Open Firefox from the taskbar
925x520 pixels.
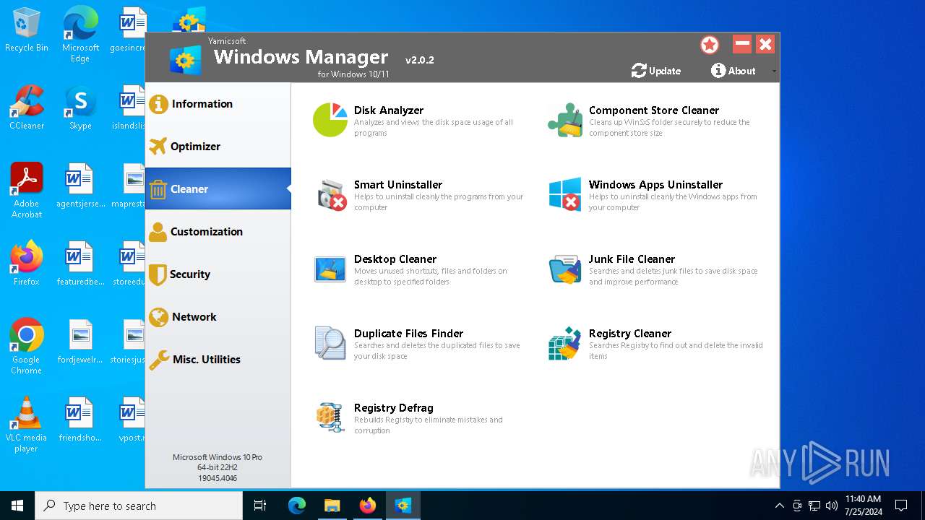368,506
